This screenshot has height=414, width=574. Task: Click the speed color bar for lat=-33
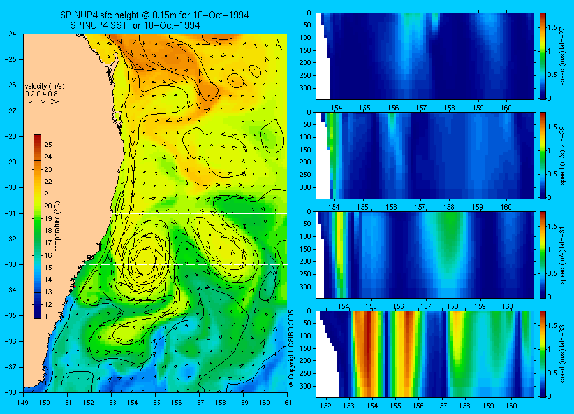[x=543, y=354]
